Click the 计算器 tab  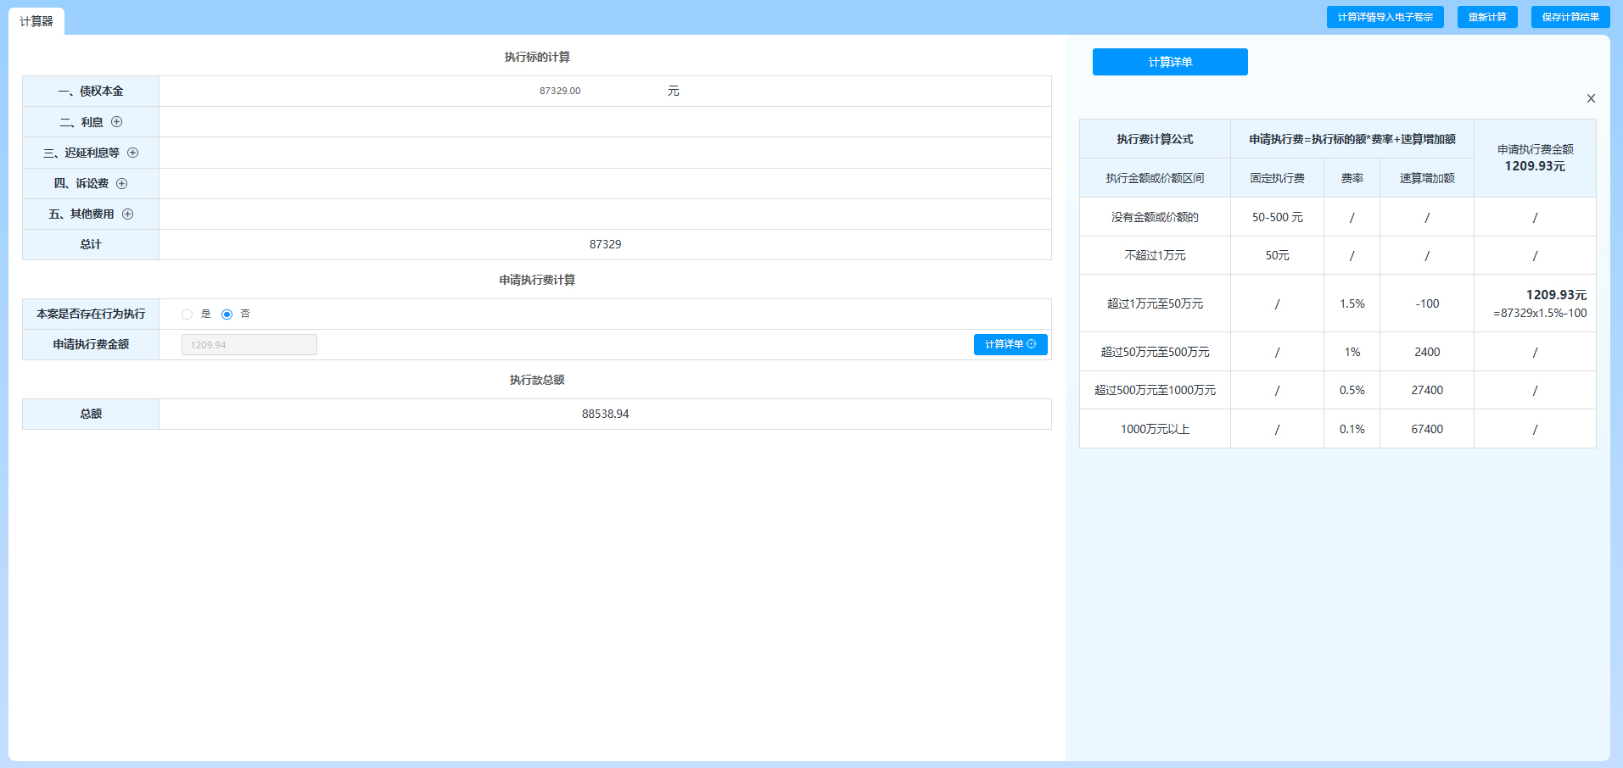click(x=36, y=21)
